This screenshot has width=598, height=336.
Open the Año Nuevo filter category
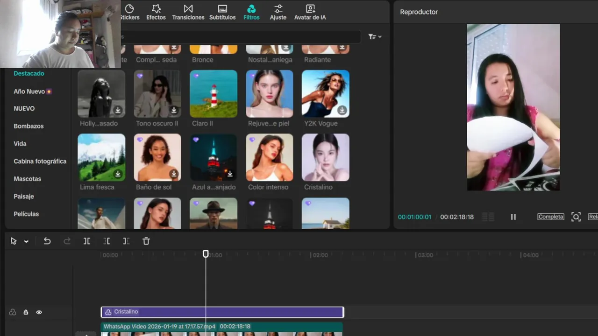[x=33, y=91]
